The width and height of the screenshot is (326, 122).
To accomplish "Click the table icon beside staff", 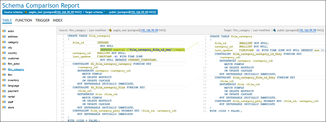I will coord(4,102).
